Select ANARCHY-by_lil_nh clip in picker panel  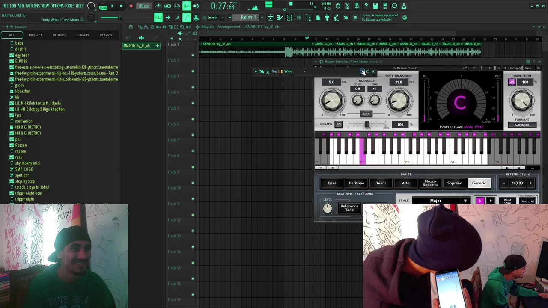(141, 46)
